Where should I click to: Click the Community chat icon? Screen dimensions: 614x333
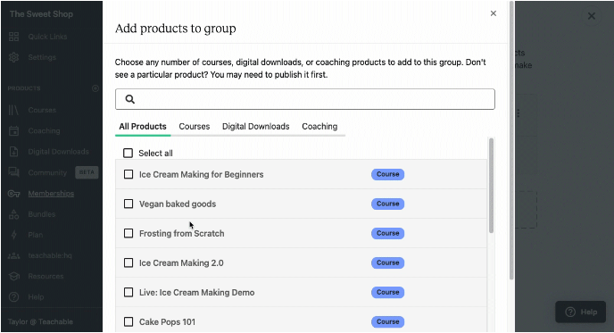coord(13,172)
